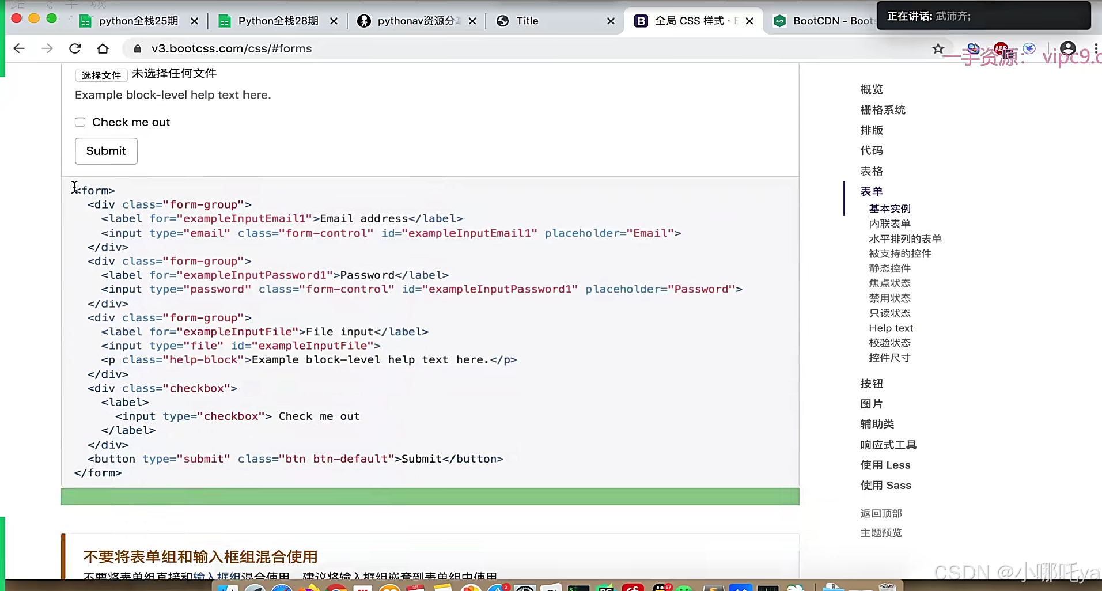Jump to 校验状态 subsection

[x=890, y=343]
